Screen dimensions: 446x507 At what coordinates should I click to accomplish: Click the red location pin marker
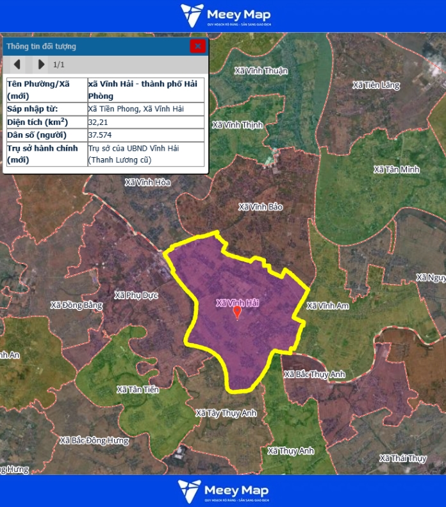pyautogui.click(x=237, y=312)
